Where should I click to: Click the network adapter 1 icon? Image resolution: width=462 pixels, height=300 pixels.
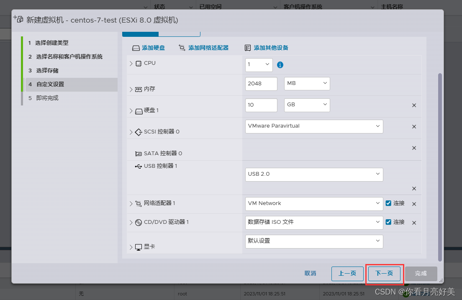(x=139, y=203)
